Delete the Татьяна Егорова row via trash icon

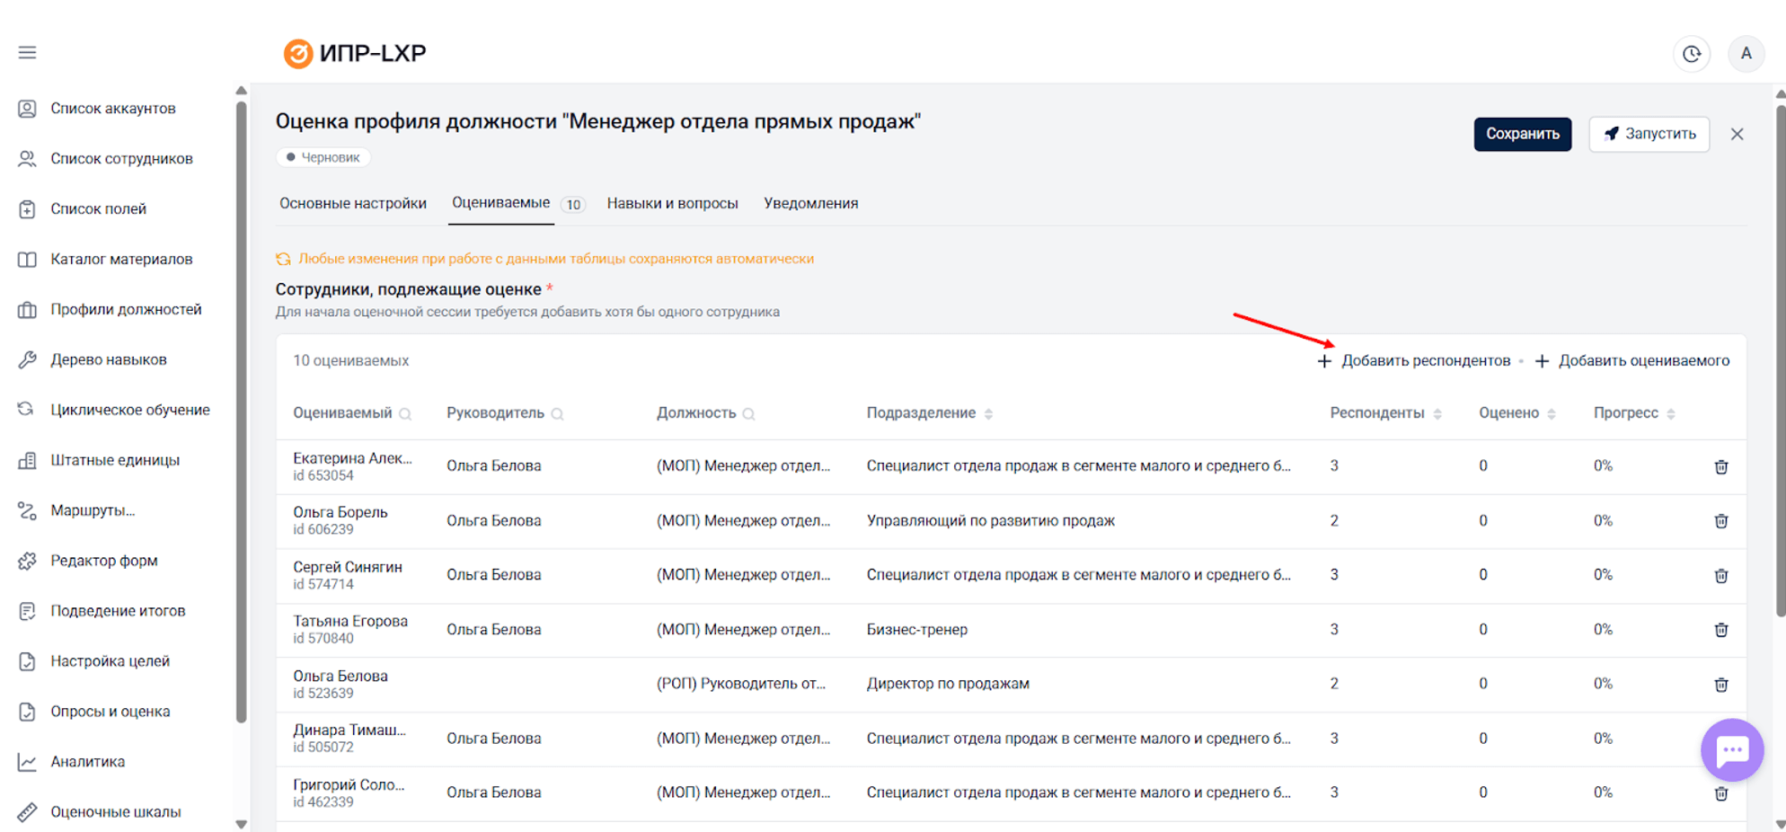tap(1721, 630)
